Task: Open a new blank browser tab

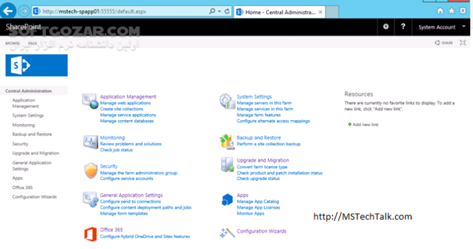Action: 332,12
